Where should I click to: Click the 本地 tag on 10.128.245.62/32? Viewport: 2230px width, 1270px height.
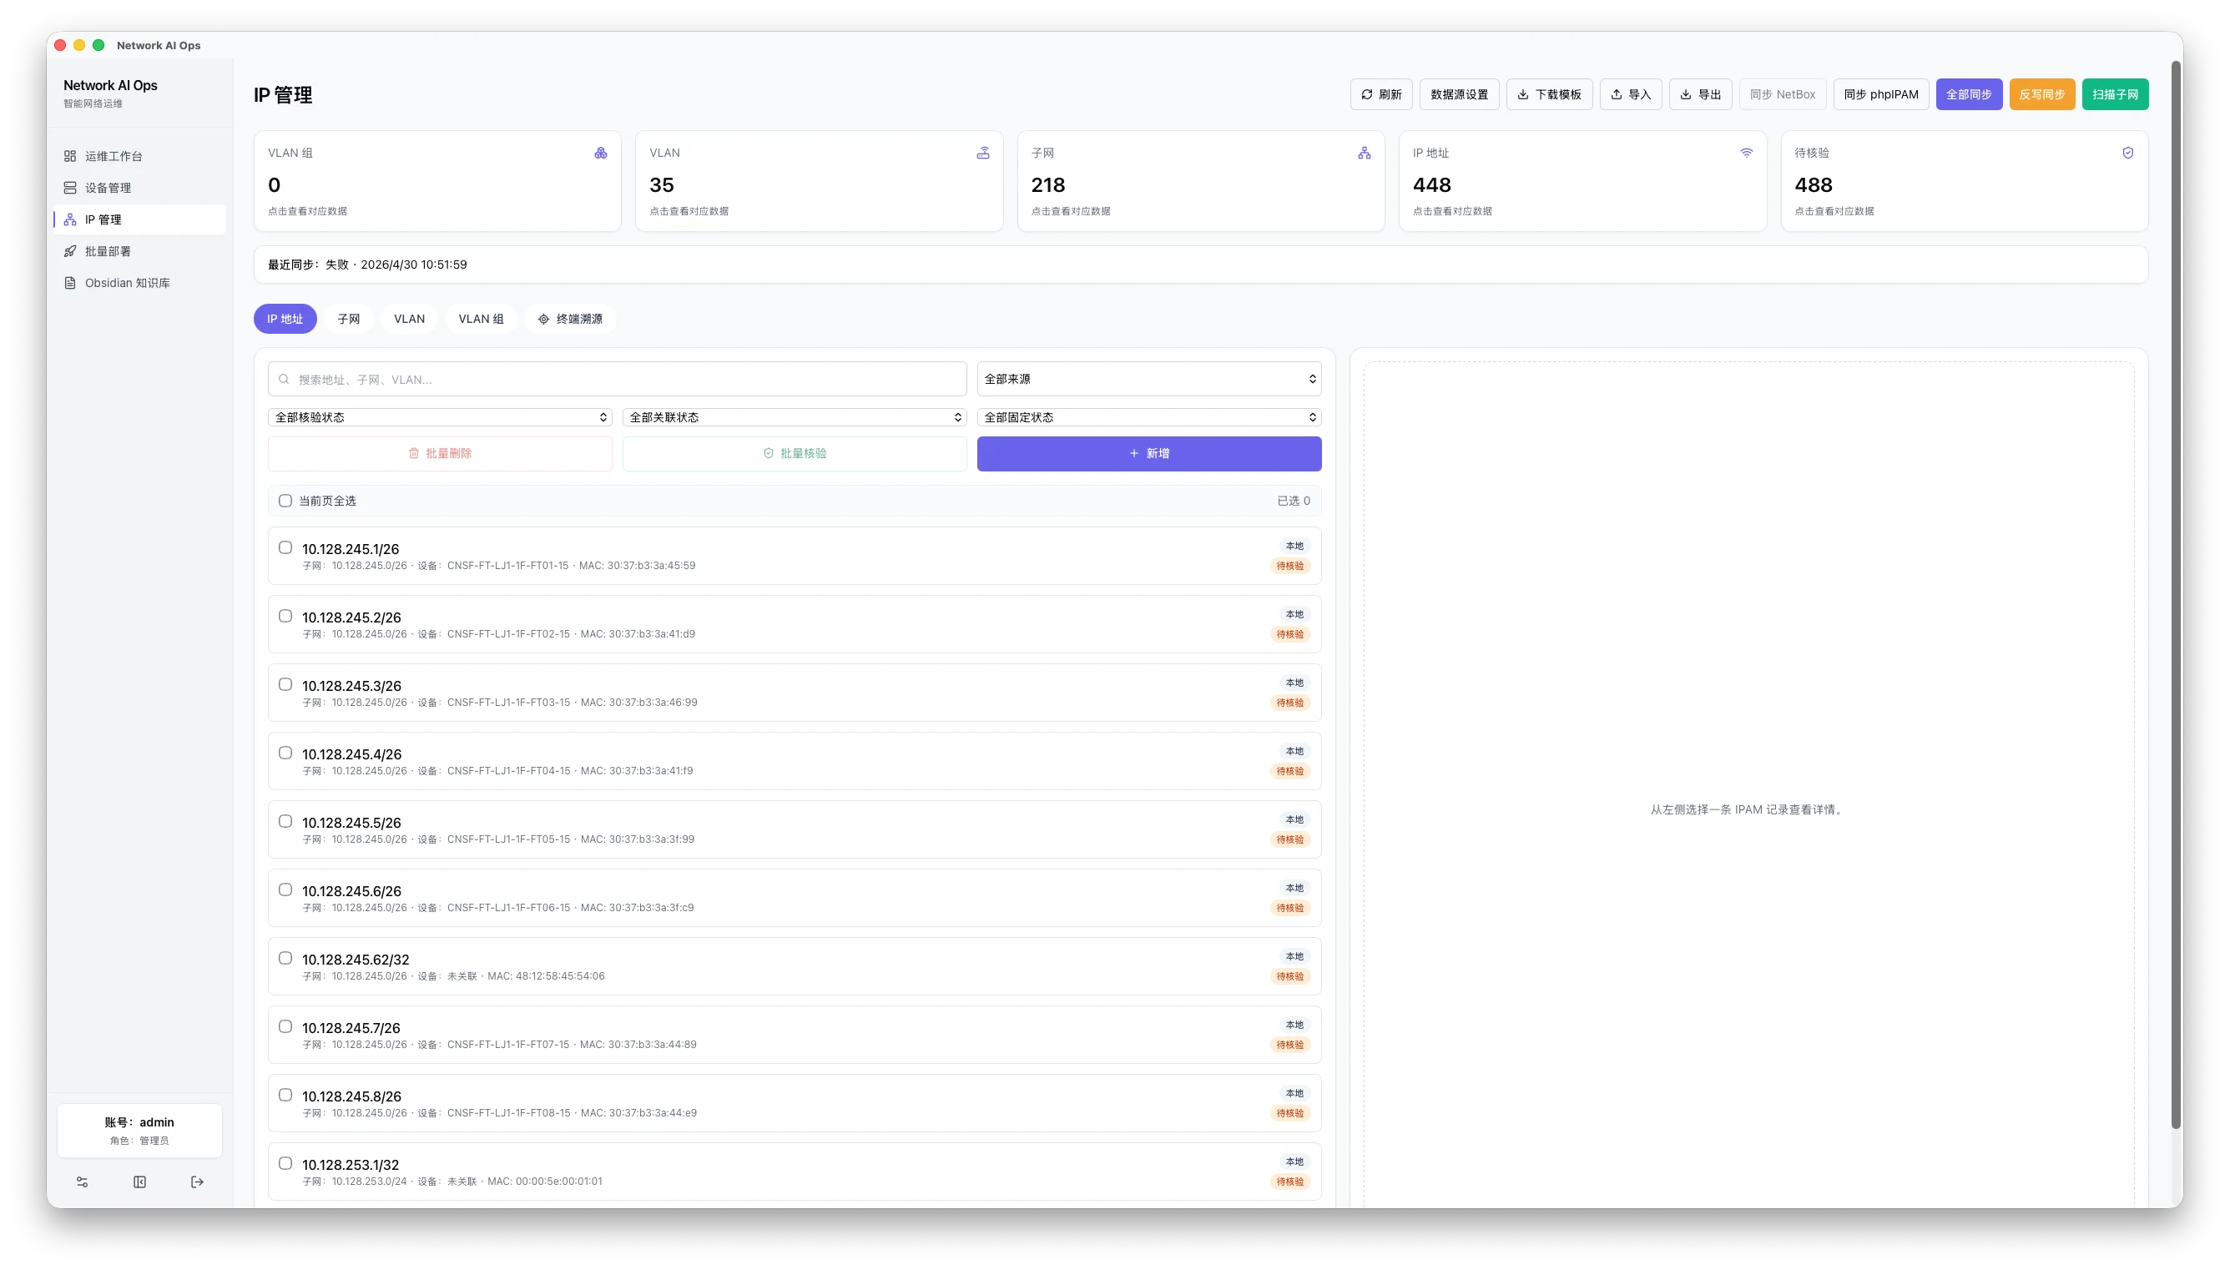pyautogui.click(x=1294, y=957)
